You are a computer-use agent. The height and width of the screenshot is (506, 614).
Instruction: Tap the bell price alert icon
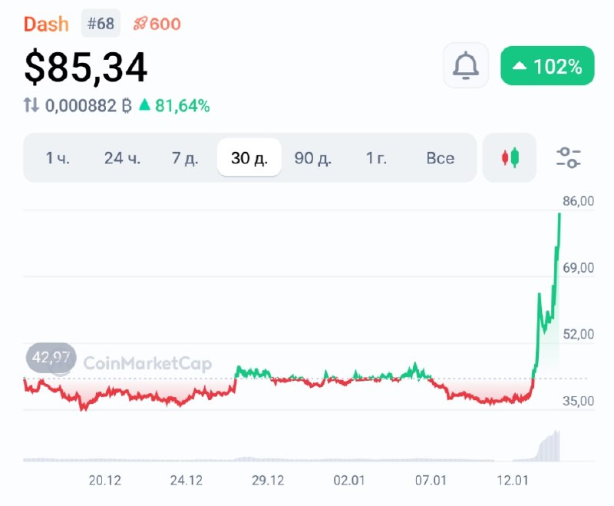[x=466, y=65]
